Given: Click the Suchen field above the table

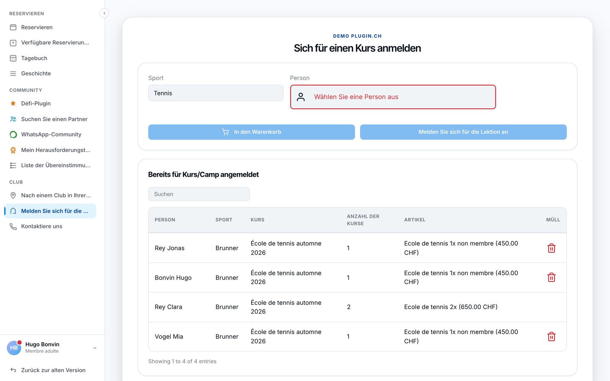Looking at the screenshot, I should point(199,194).
